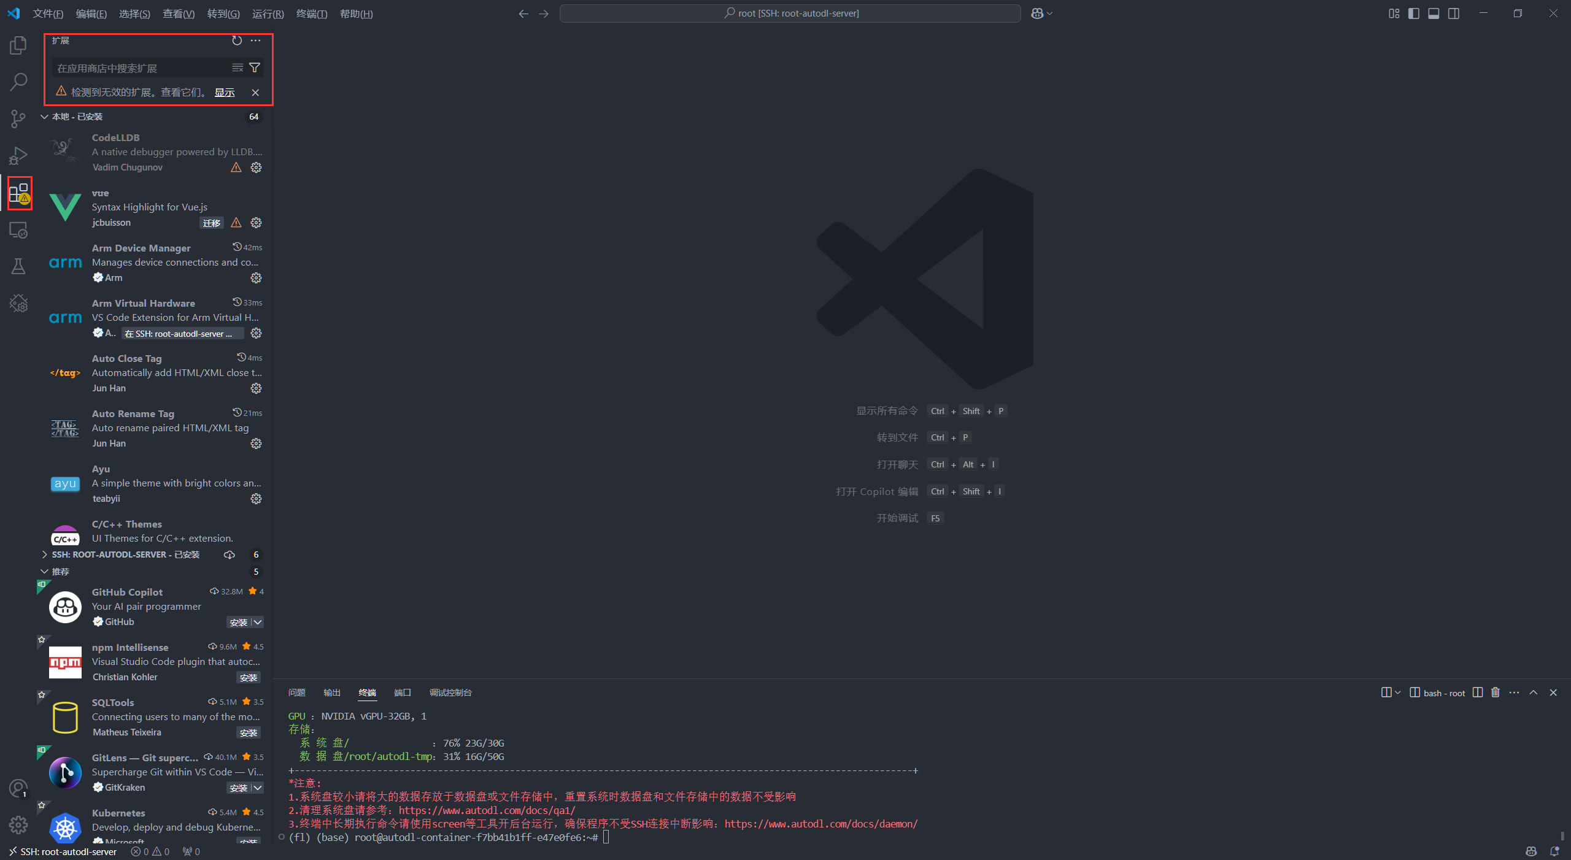The width and height of the screenshot is (1571, 860).
Task: Refresh the extensions list
Action: click(x=237, y=40)
